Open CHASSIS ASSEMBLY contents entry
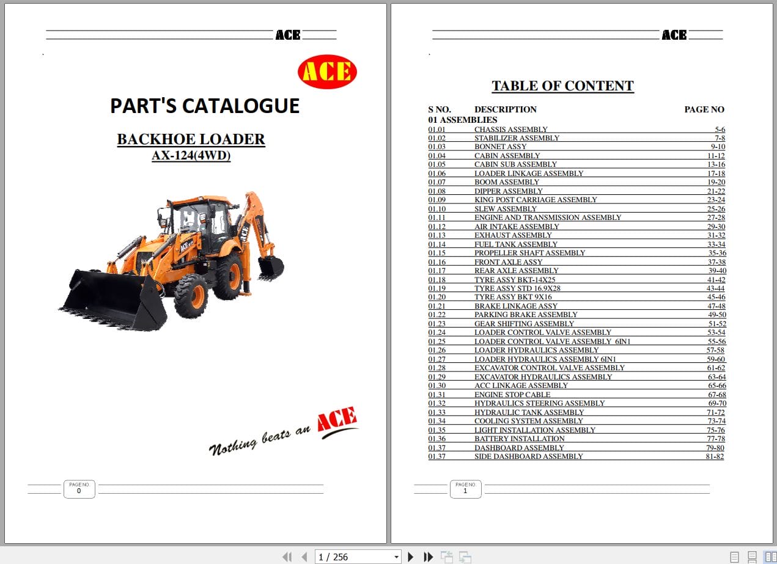The width and height of the screenshot is (777, 564). 511,130
